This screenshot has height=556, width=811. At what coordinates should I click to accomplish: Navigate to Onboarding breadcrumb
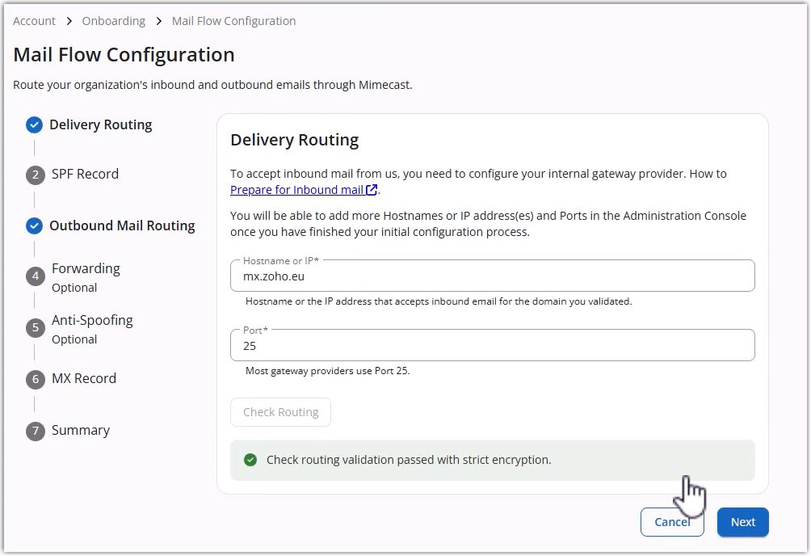coord(114,21)
